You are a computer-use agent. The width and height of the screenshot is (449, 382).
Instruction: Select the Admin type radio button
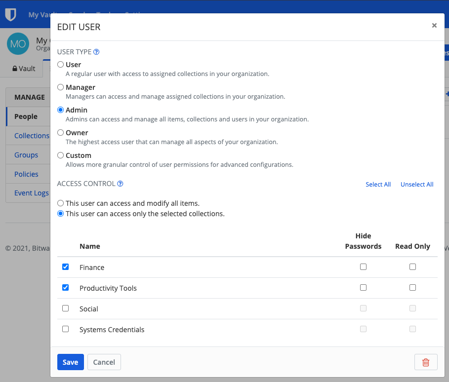[x=60, y=110]
